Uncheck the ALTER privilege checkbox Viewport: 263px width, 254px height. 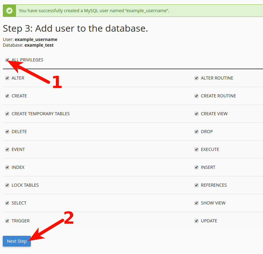point(7,78)
